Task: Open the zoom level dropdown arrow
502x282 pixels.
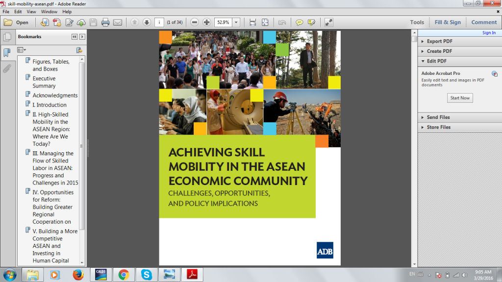Action: [236, 23]
